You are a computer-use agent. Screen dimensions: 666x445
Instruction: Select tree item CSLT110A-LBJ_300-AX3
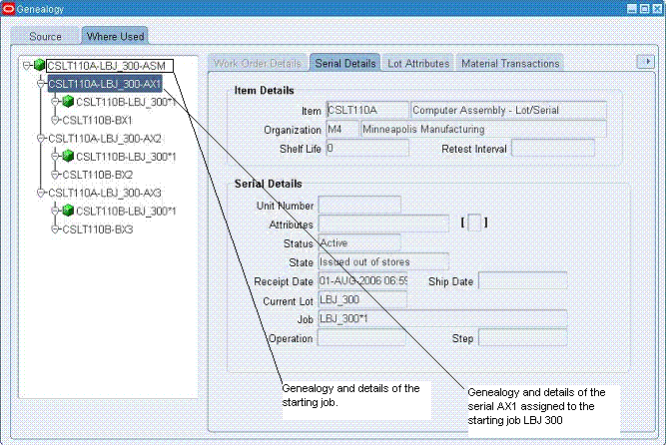105,193
